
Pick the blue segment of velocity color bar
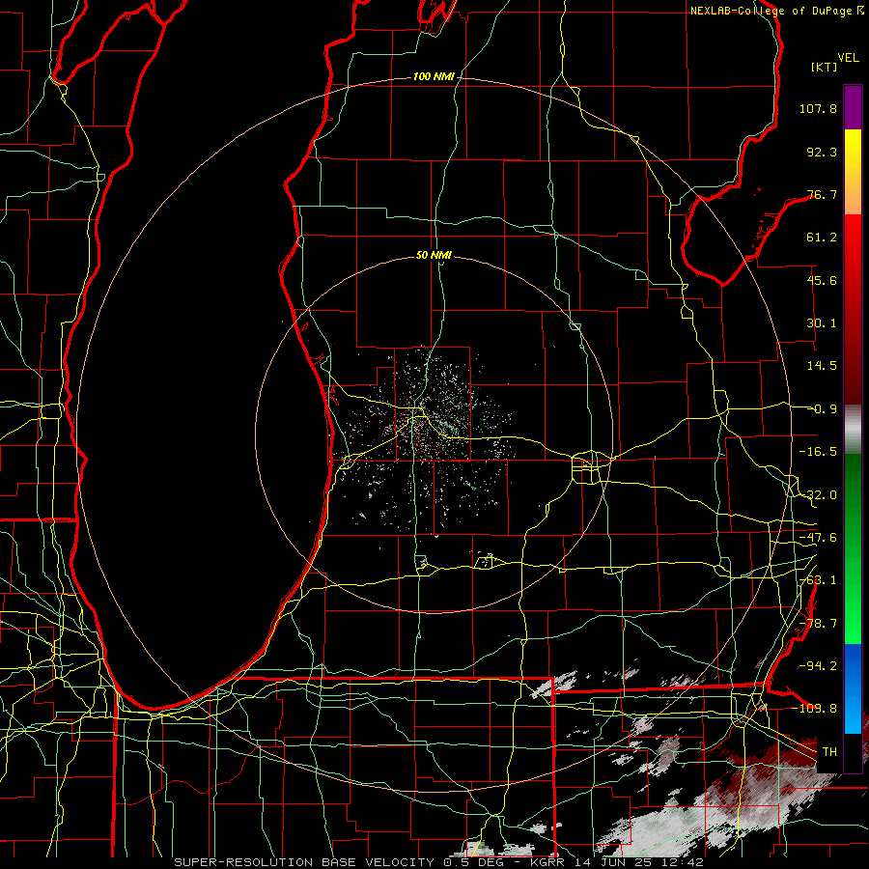[x=853, y=688]
